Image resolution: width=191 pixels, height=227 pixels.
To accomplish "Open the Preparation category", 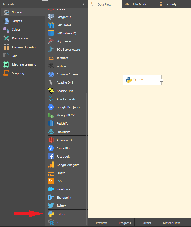I will [23, 38].
